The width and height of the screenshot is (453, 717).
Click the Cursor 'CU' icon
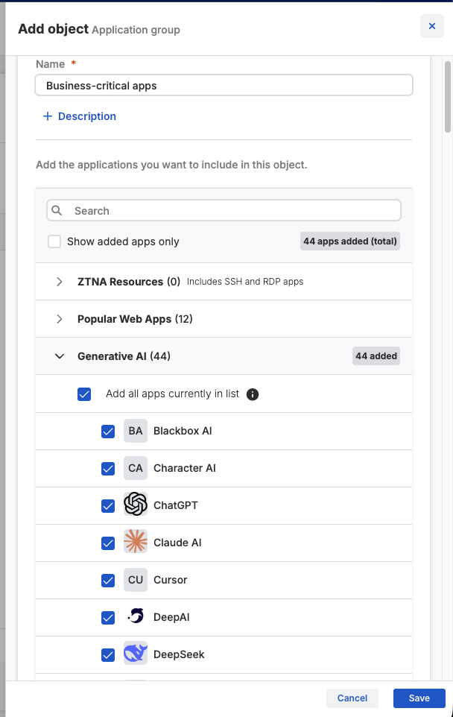136,580
